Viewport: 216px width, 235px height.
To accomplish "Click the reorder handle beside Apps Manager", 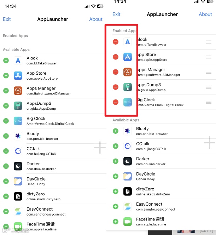I will click(209, 72).
